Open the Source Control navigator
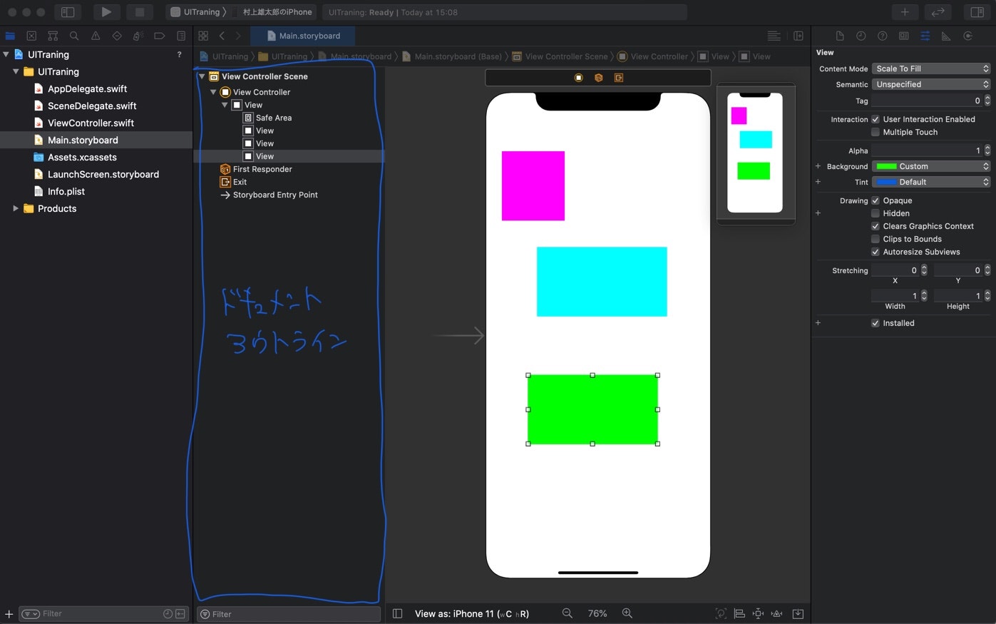This screenshot has width=996, height=624. coord(31,36)
